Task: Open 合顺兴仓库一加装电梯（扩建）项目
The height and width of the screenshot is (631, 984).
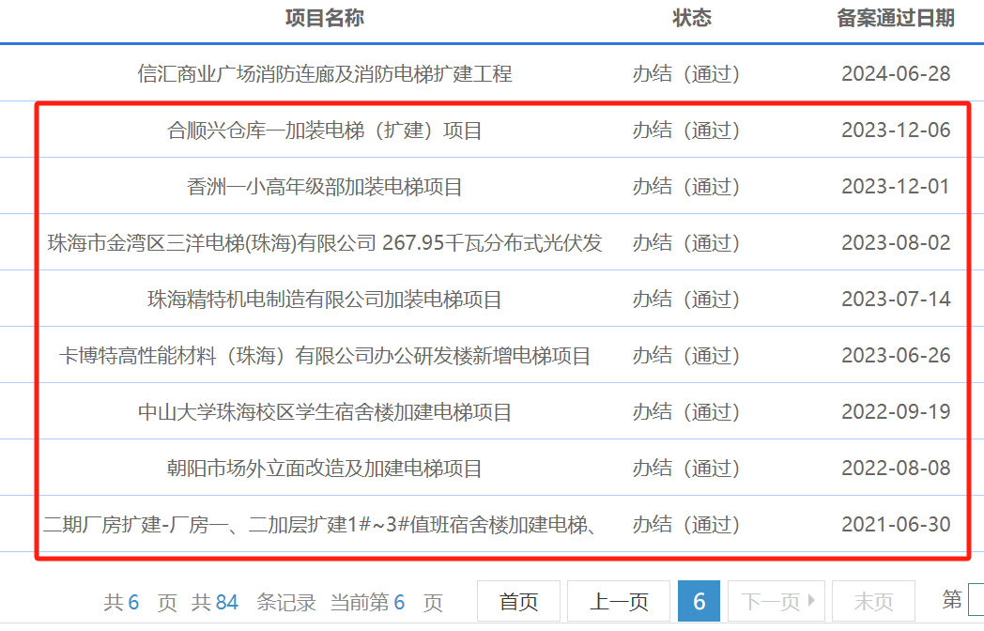Action: click(325, 131)
